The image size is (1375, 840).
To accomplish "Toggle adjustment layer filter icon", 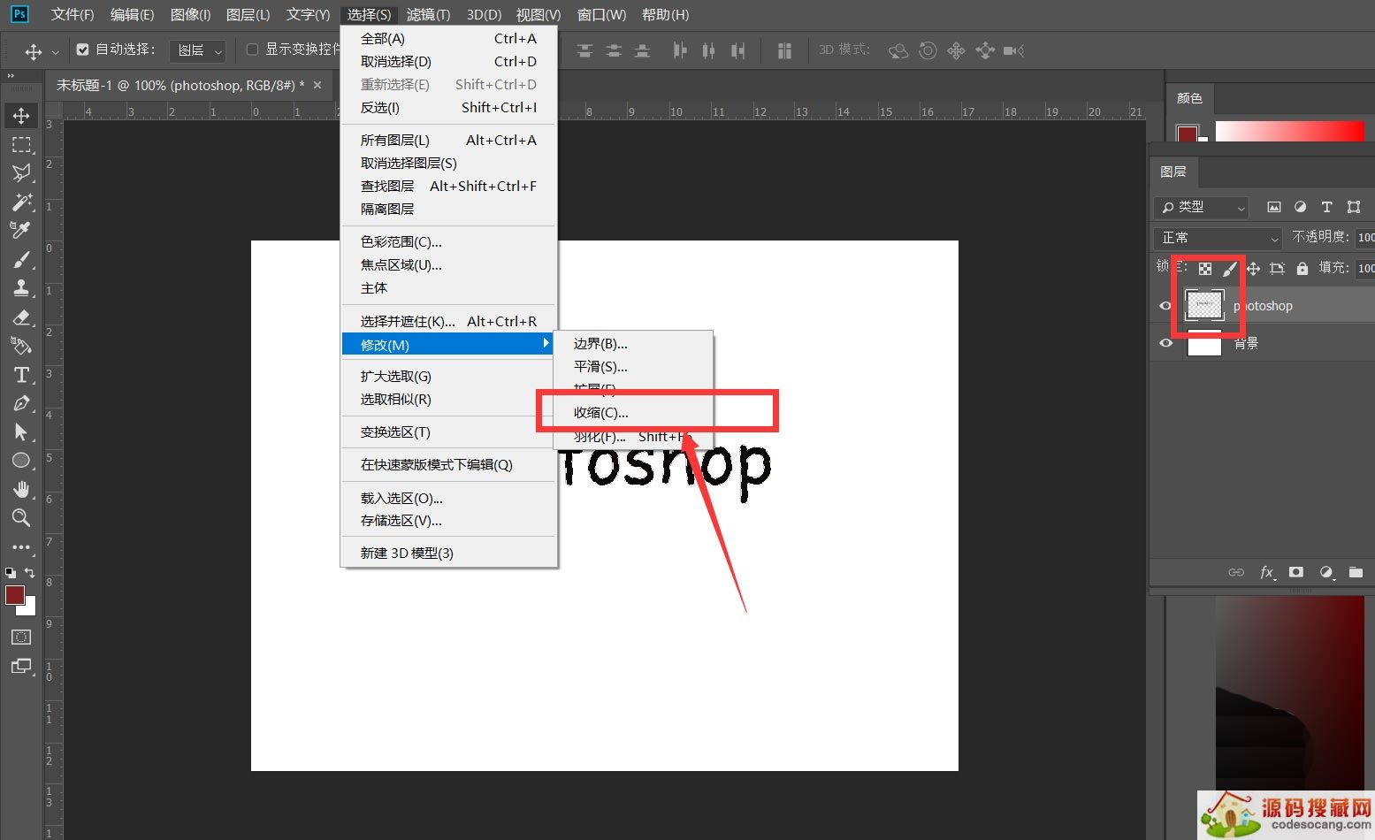I will [1300, 207].
